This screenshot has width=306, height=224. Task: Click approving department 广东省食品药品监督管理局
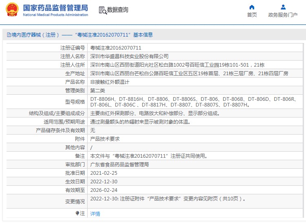[119, 165]
